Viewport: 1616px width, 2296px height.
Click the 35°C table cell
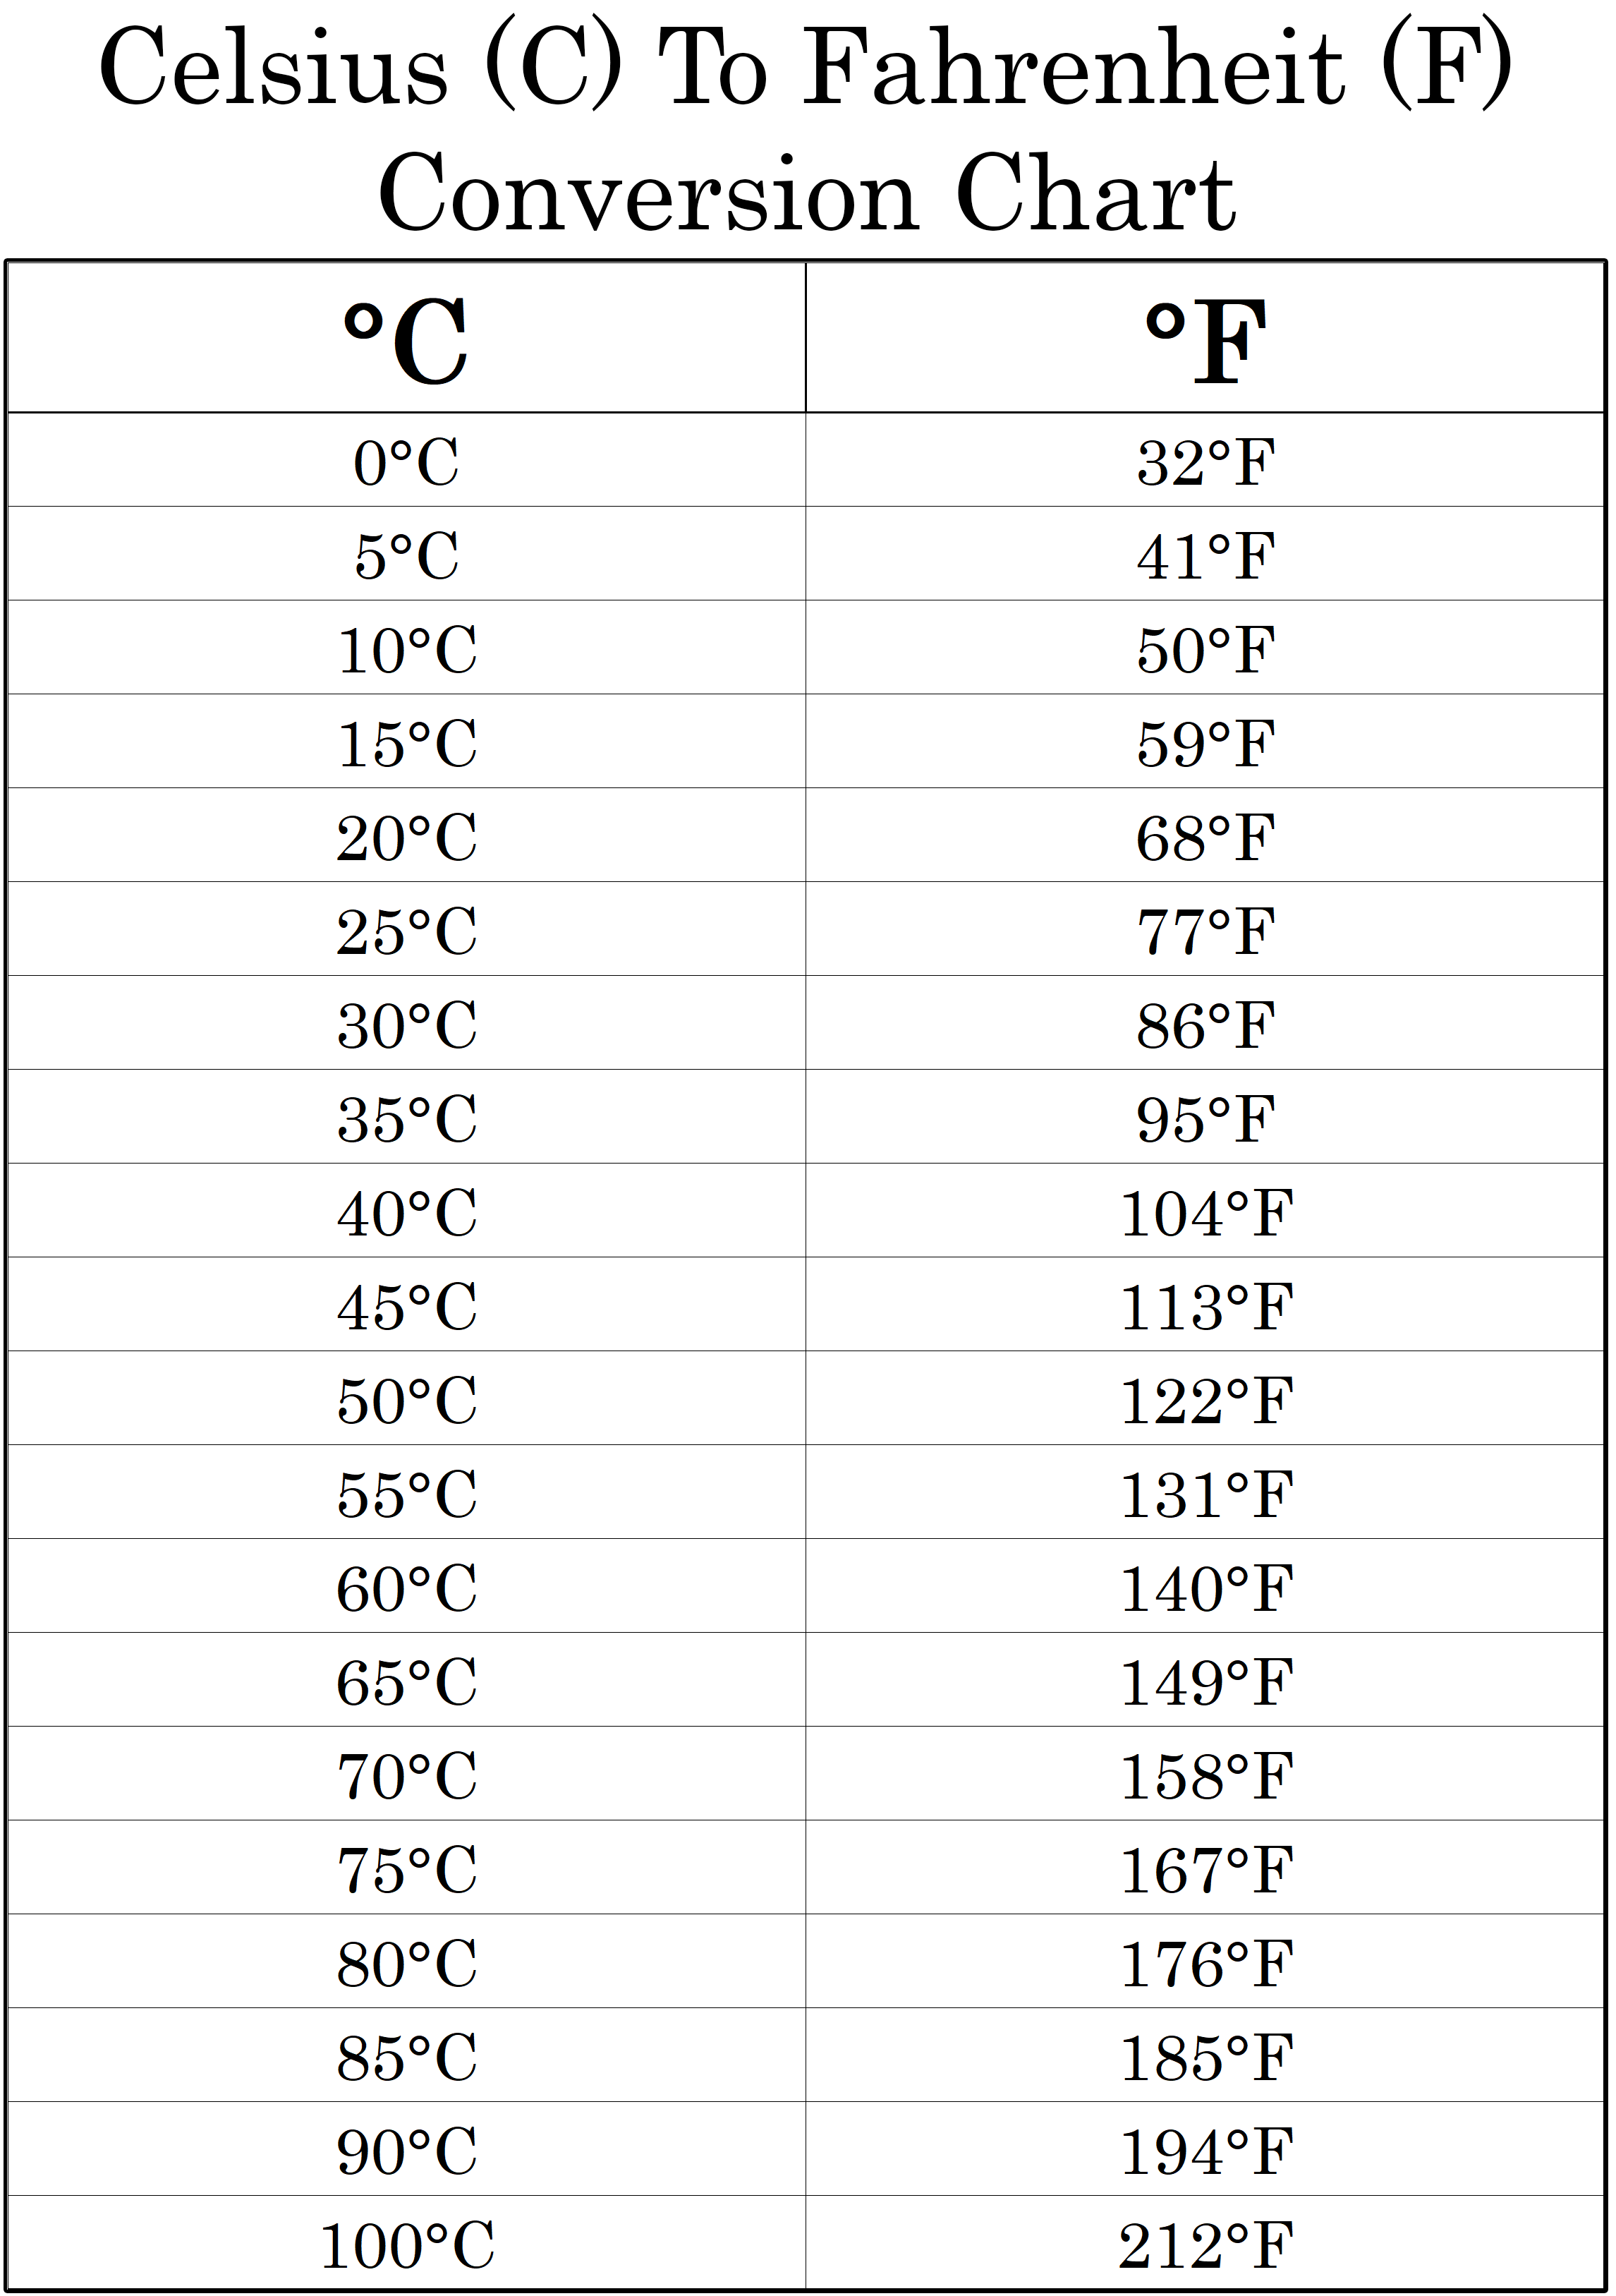406,1119
